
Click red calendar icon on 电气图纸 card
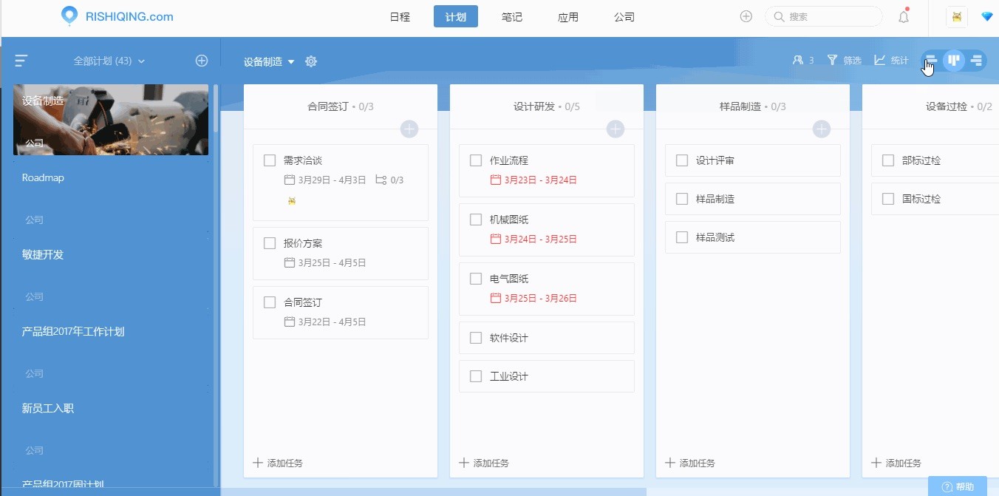(496, 298)
